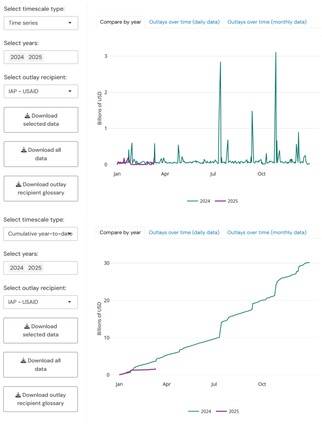Open monthly data tab above cumulative chart
This screenshot has height=424, width=322.
[x=267, y=233]
